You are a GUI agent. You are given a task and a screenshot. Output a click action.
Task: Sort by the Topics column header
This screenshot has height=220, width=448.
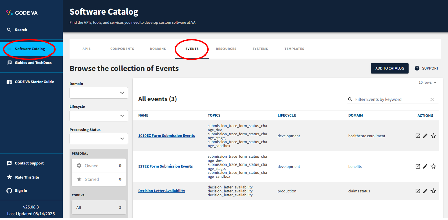click(x=214, y=115)
